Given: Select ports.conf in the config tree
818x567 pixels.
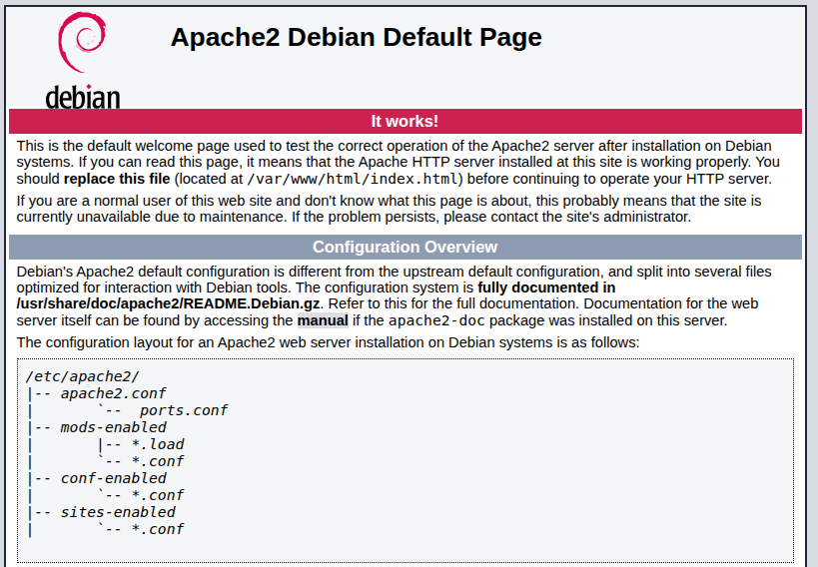Looking at the screenshot, I should tap(183, 410).
